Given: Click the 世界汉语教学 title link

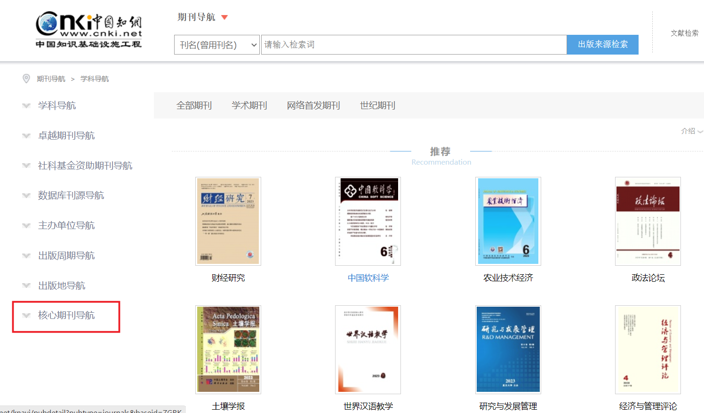Looking at the screenshot, I should pyautogui.click(x=368, y=406).
